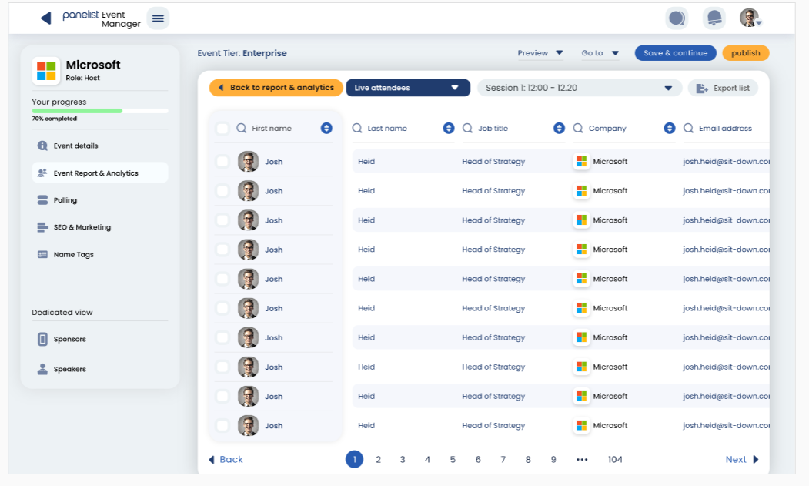
Task: Click the Event details info icon
Action: pos(42,146)
